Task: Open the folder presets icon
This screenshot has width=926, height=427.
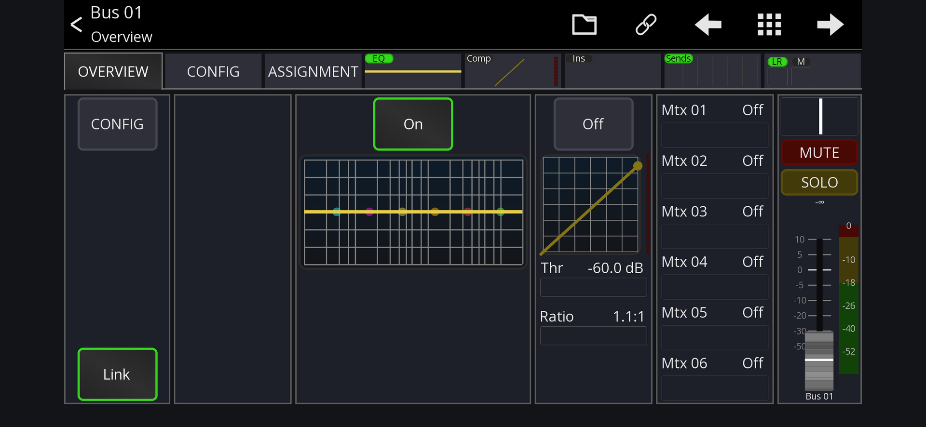Action: (x=584, y=25)
